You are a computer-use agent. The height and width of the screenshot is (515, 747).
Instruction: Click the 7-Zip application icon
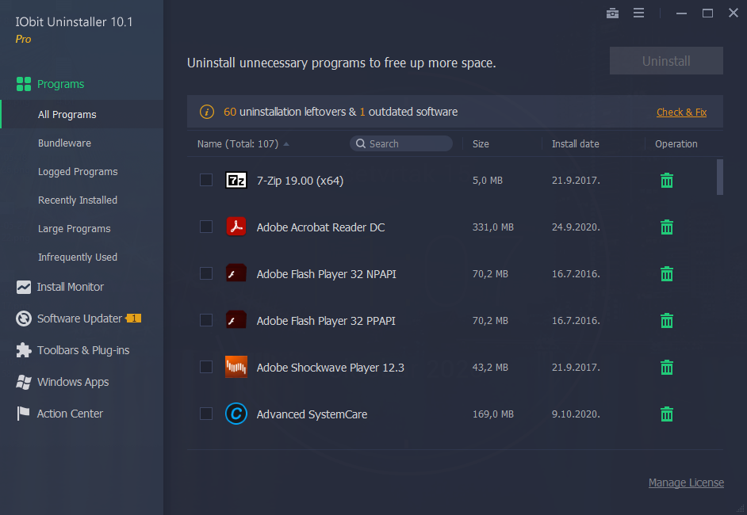click(x=236, y=181)
